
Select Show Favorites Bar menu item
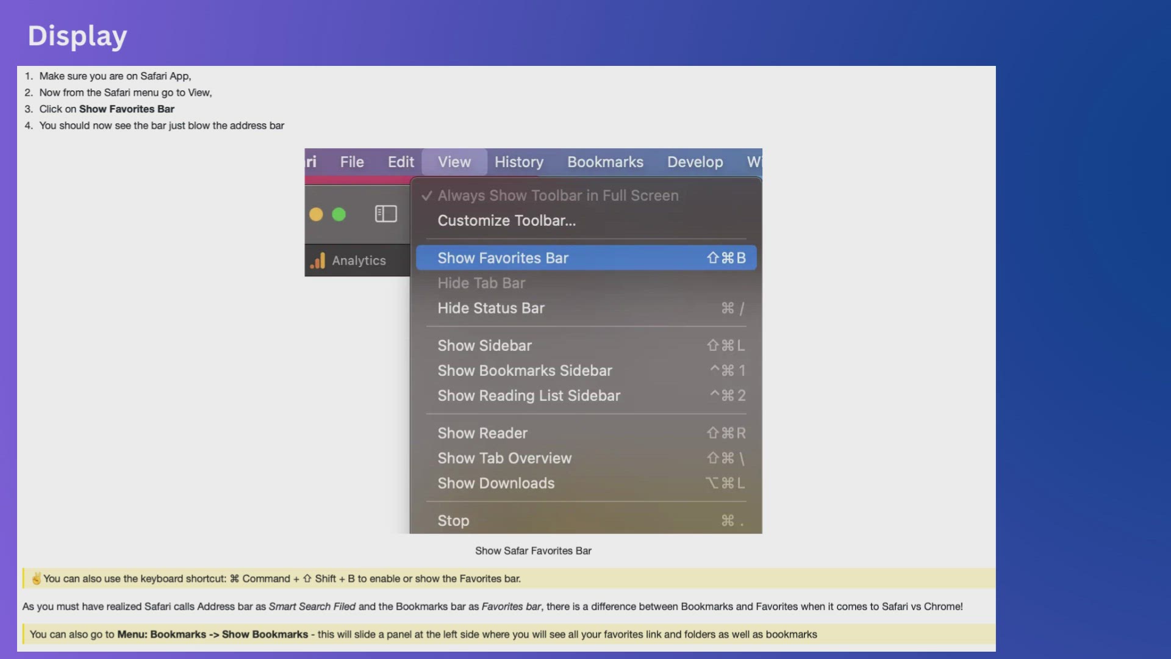[x=503, y=258]
